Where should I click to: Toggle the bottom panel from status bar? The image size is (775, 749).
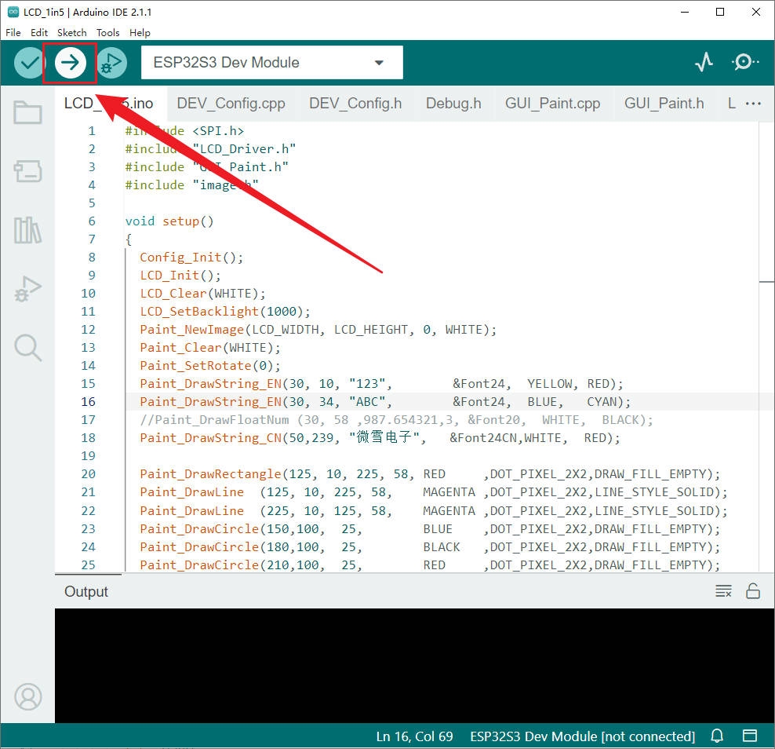coord(750,736)
